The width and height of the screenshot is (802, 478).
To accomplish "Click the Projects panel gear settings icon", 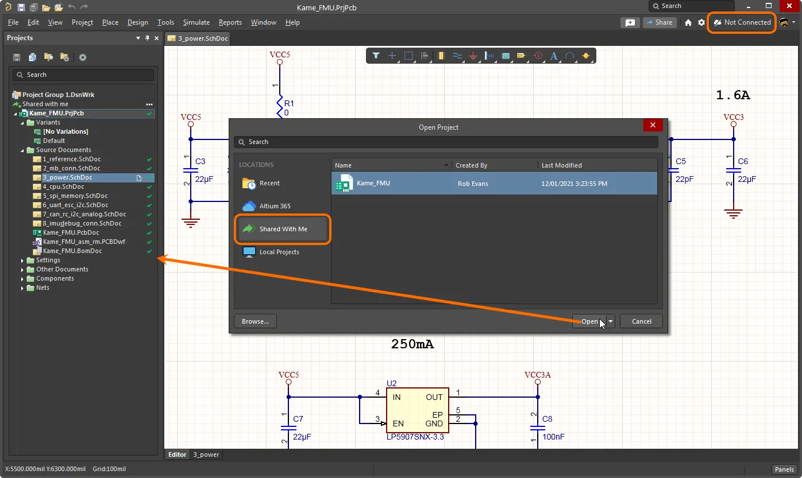I will 83,57.
